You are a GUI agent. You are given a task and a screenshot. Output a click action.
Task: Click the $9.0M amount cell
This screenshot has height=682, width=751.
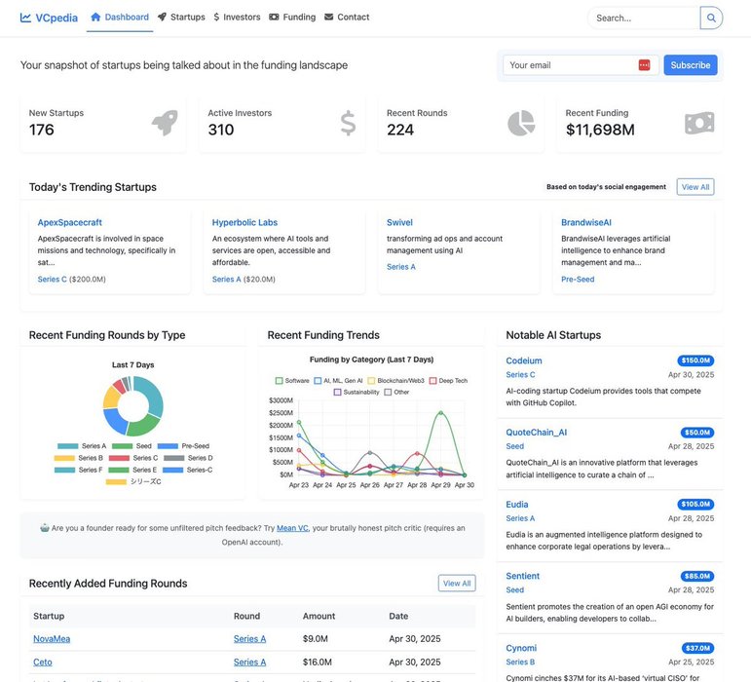316,639
